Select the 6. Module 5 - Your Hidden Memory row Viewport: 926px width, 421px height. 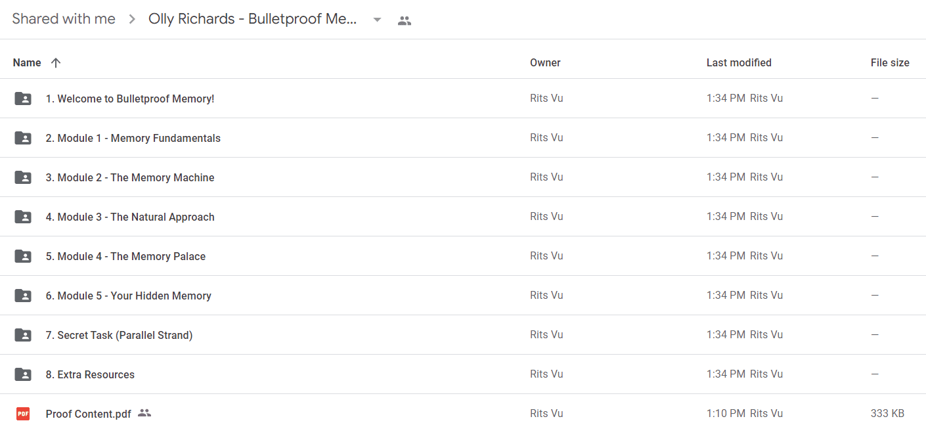click(x=463, y=296)
